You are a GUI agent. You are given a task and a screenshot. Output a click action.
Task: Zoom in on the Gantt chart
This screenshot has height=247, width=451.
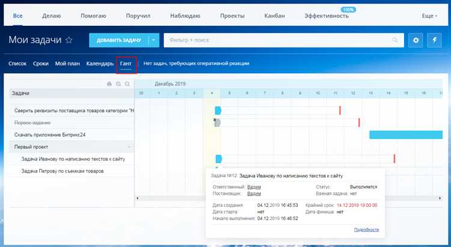pos(118,84)
